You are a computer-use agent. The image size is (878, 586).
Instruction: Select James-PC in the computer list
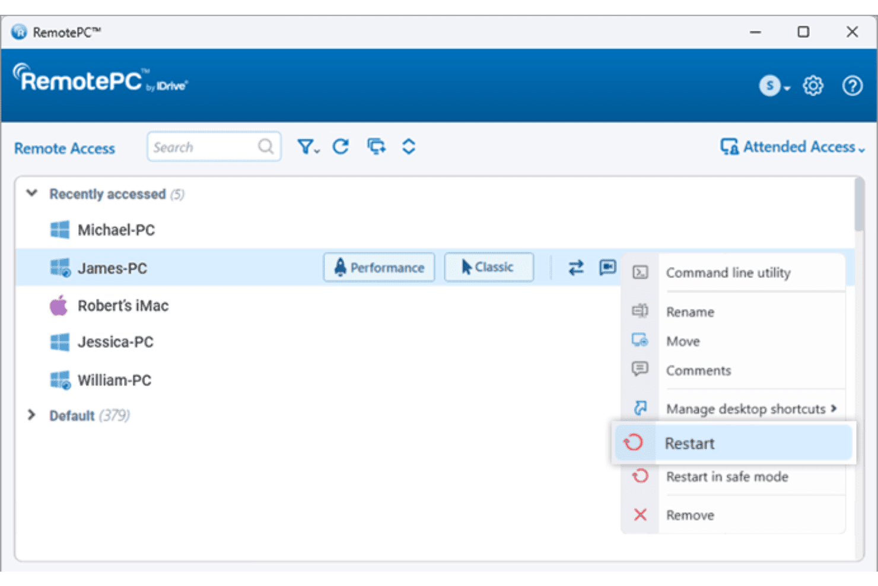pyautogui.click(x=112, y=268)
